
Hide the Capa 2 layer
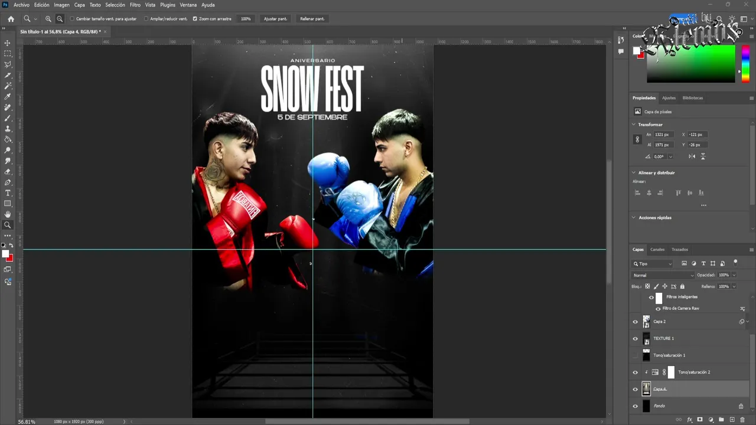pyautogui.click(x=636, y=322)
